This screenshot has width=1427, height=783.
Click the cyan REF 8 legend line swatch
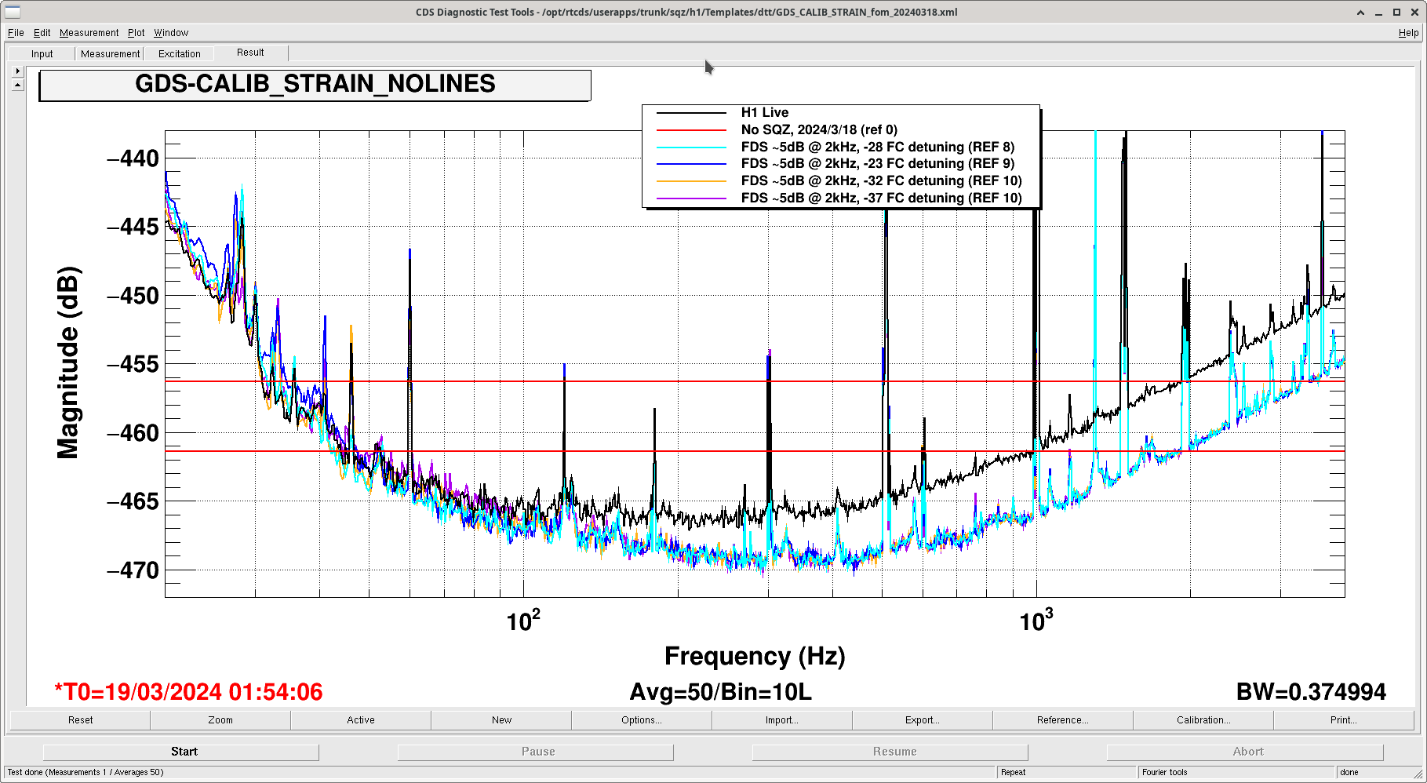(x=691, y=147)
